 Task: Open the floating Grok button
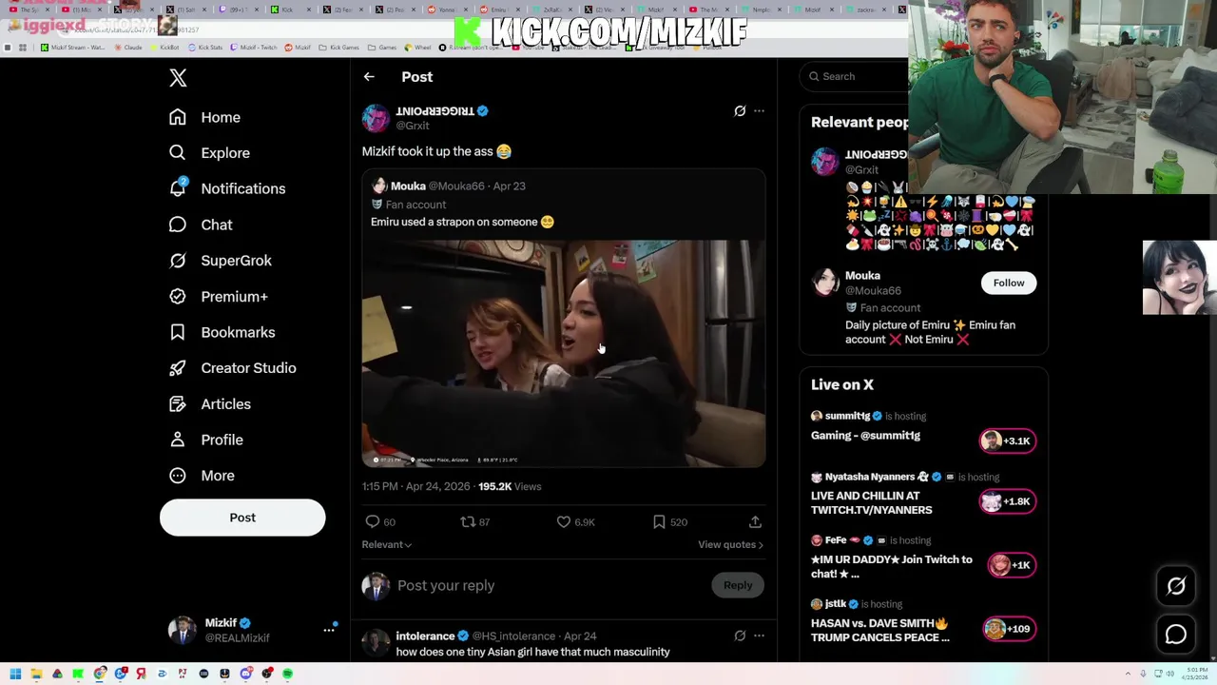click(1176, 586)
